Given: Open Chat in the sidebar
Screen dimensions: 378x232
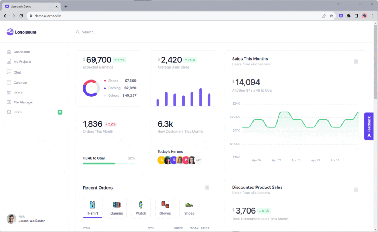Looking at the screenshot, I should point(17,72).
